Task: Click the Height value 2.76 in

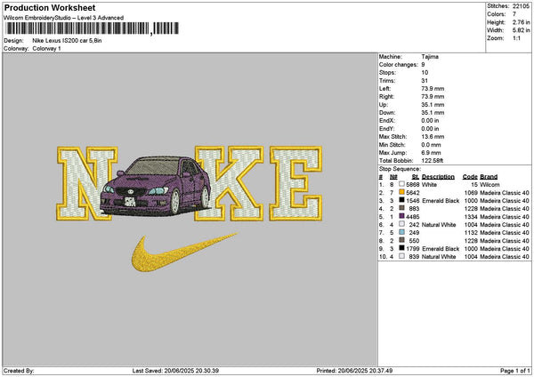Action: 521,22
